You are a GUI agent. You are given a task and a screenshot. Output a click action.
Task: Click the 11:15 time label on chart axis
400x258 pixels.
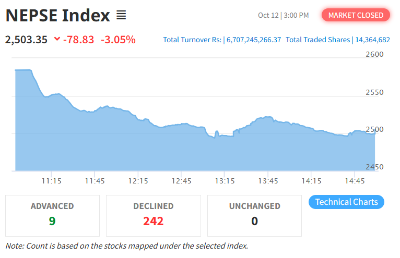pos(51,181)
